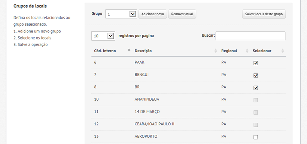Toggle the CEARA/JOAO PAULO II checkbox
The height and width of the screenshot is (144, 307).
256,125
